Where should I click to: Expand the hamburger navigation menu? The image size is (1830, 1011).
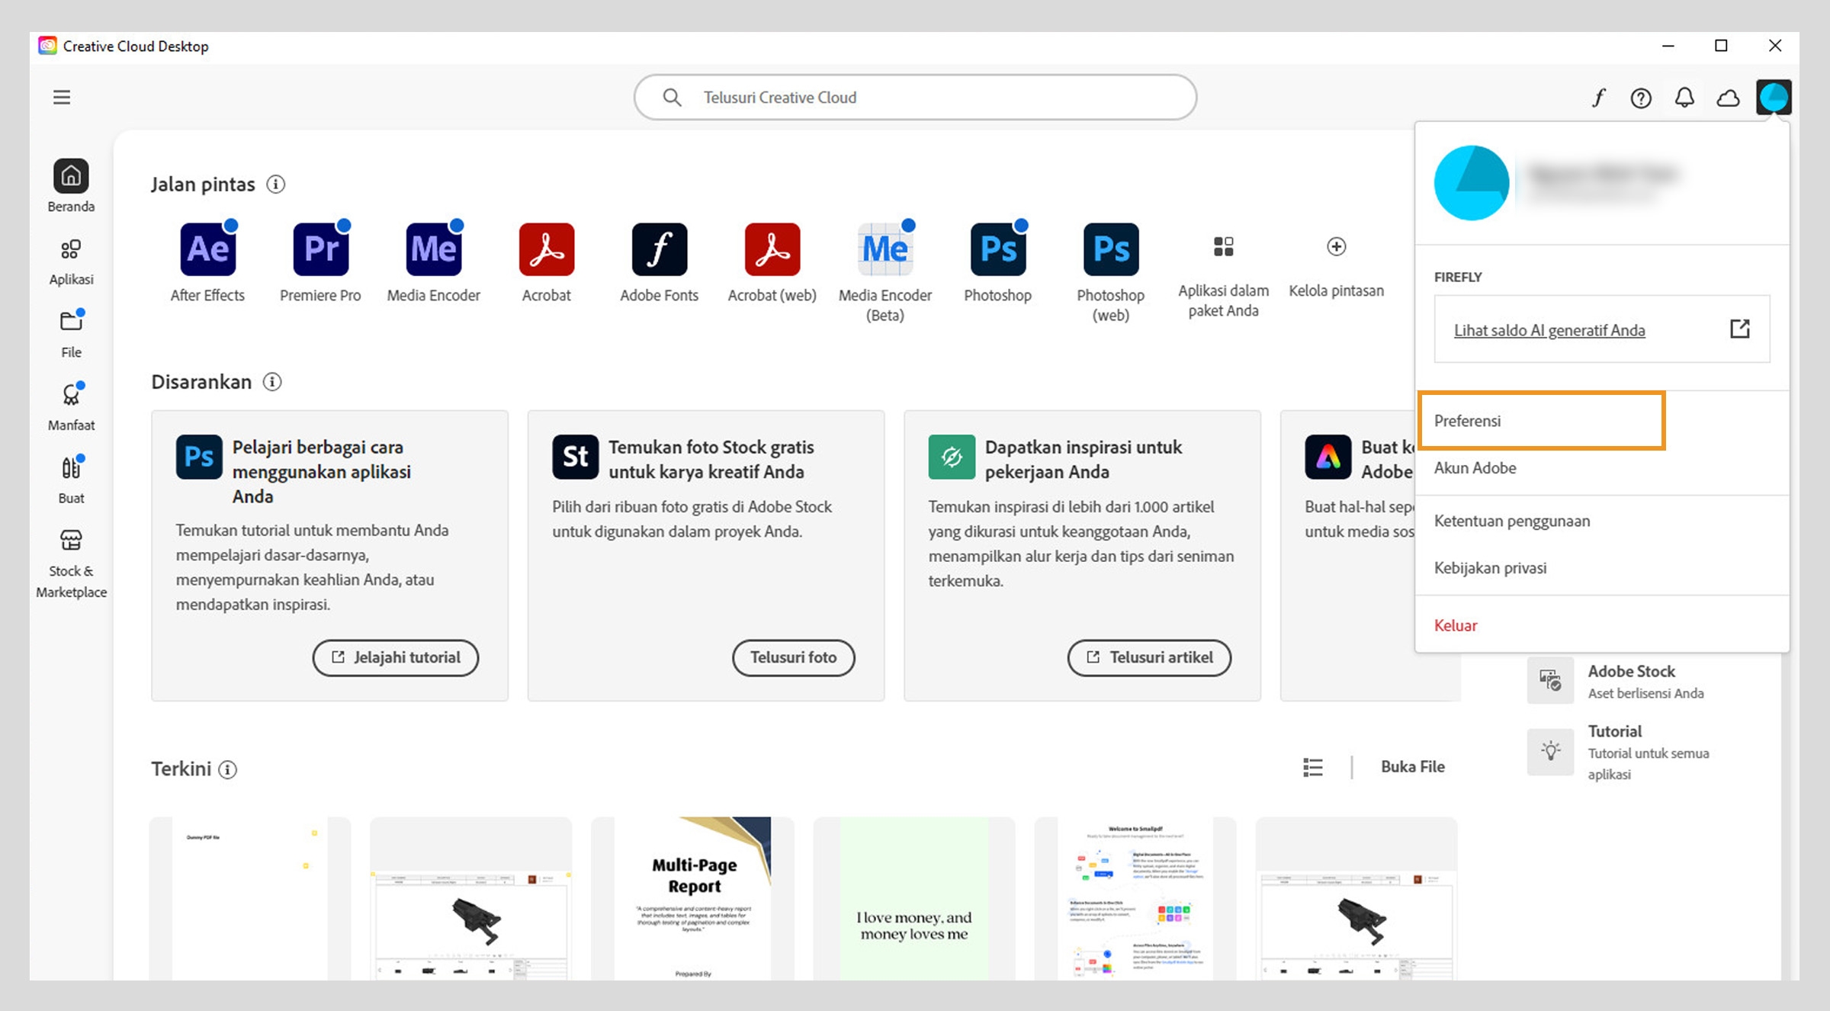(62, 97)
